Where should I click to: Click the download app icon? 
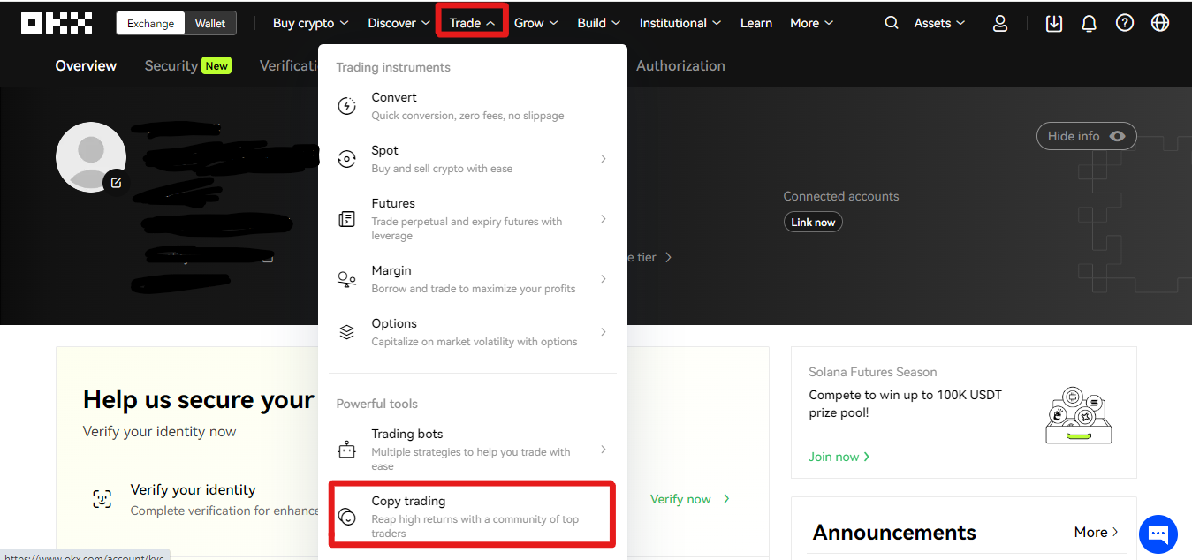[1053, 23]
